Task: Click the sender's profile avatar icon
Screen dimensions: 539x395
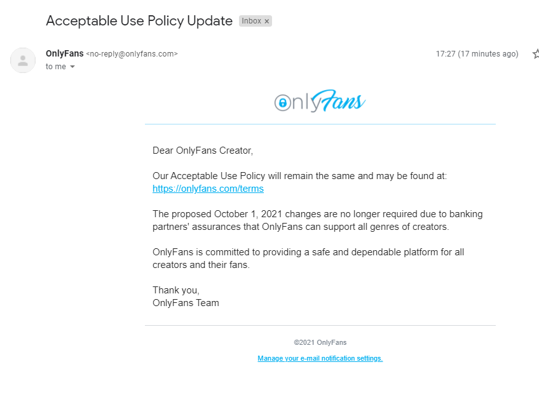Action: (23, 60)
